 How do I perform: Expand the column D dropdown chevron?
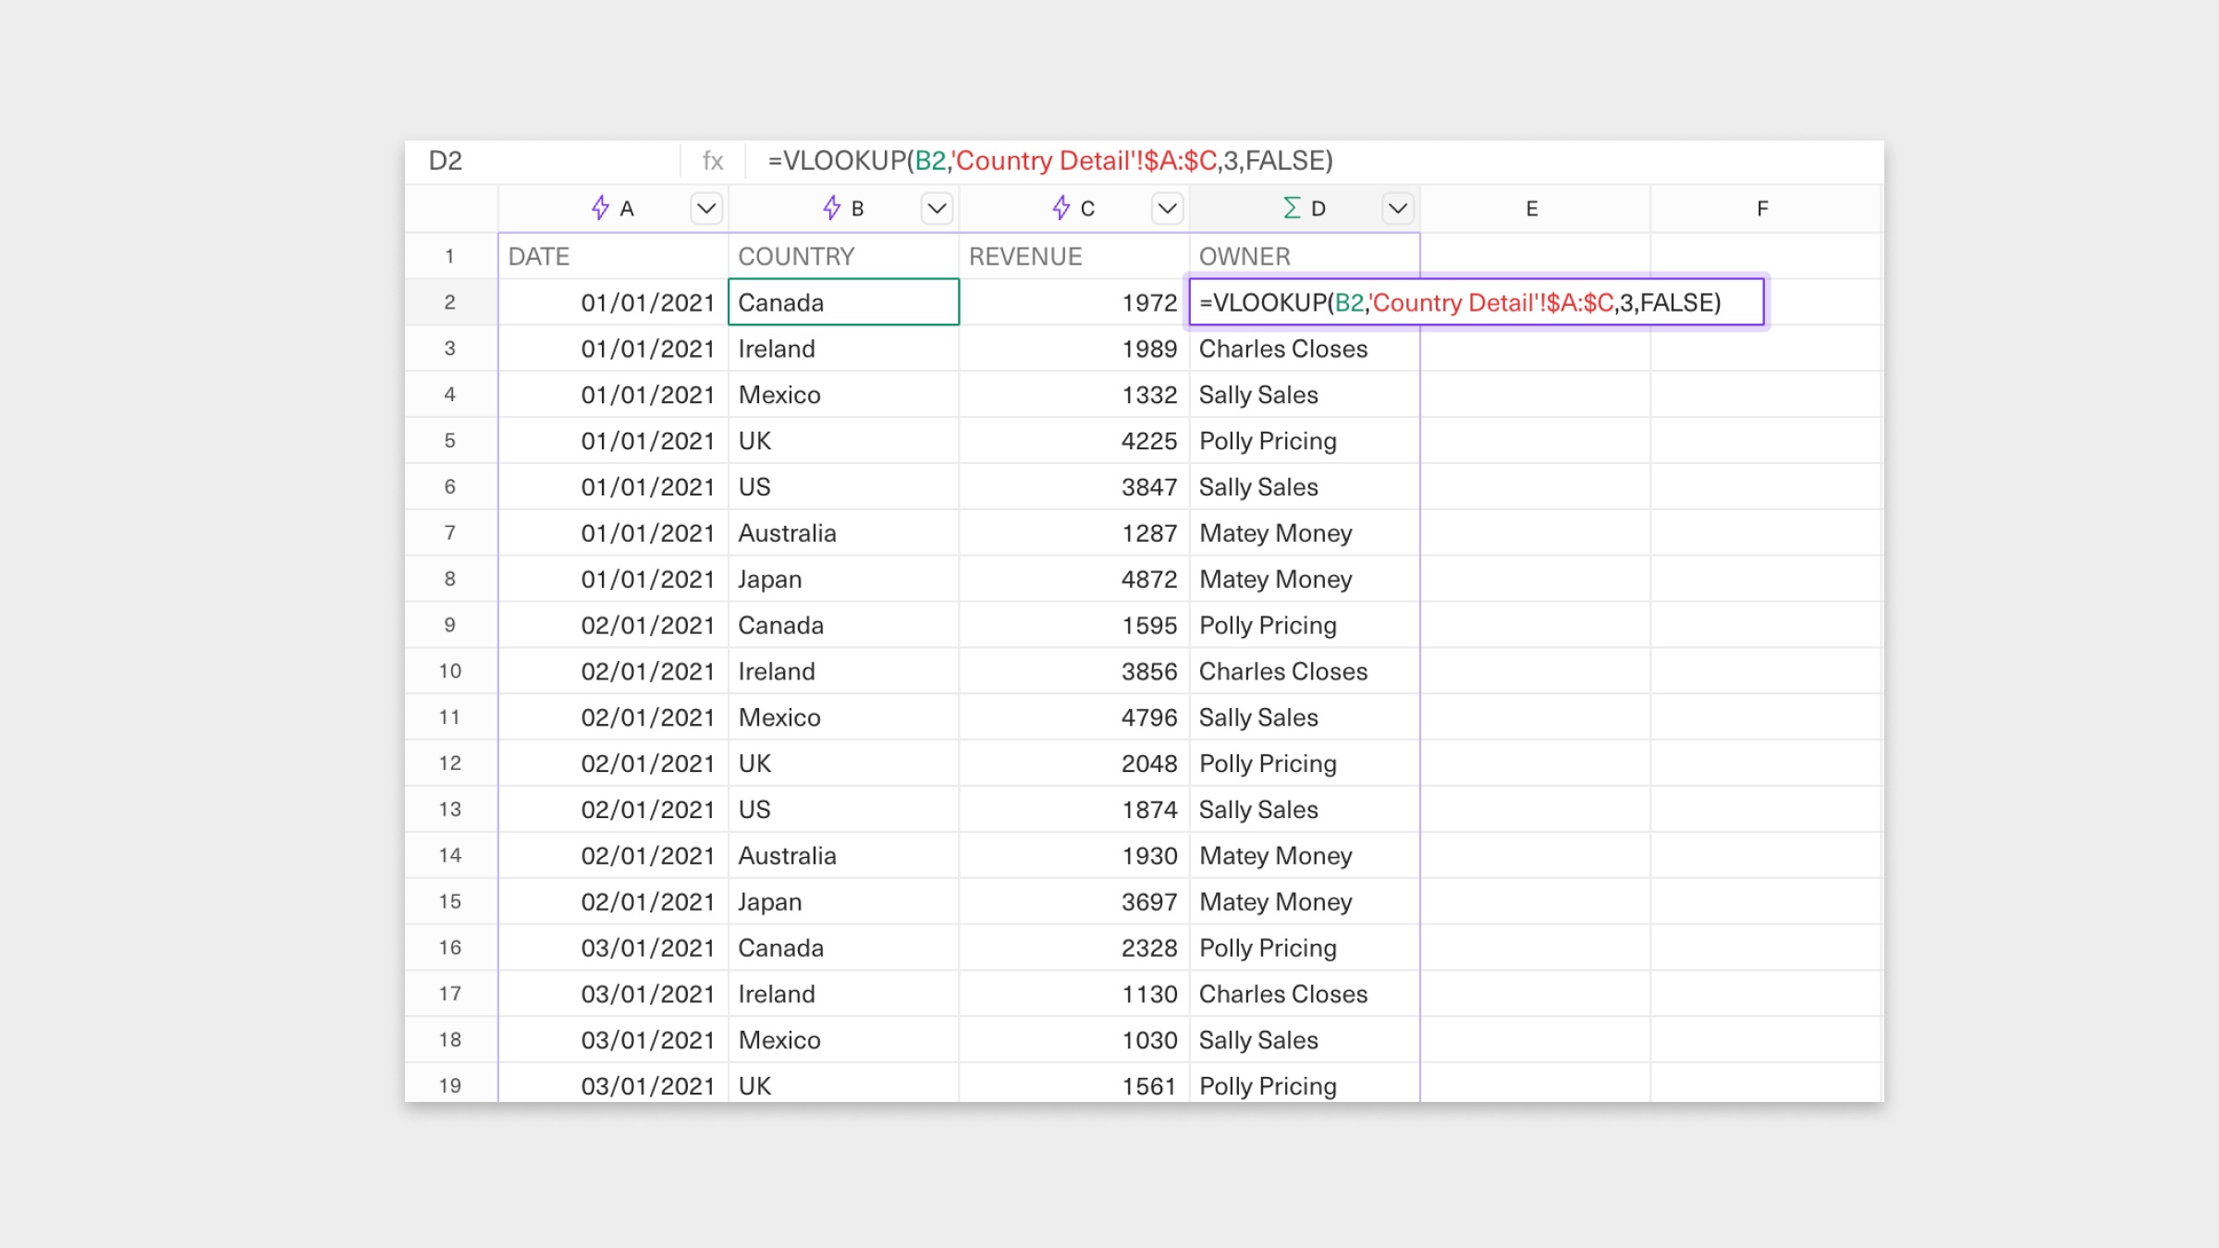(x=1397, y=208)
